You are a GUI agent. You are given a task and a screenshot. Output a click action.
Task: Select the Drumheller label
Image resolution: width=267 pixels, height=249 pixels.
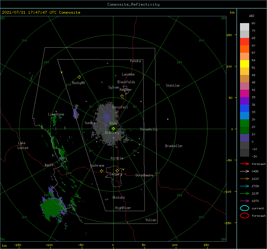coord(174,146)
